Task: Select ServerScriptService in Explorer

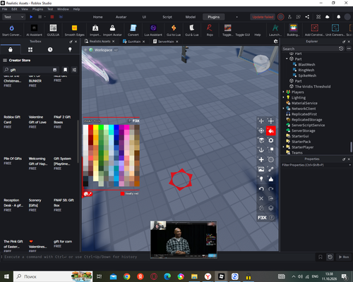Action: tap(308, 125)
